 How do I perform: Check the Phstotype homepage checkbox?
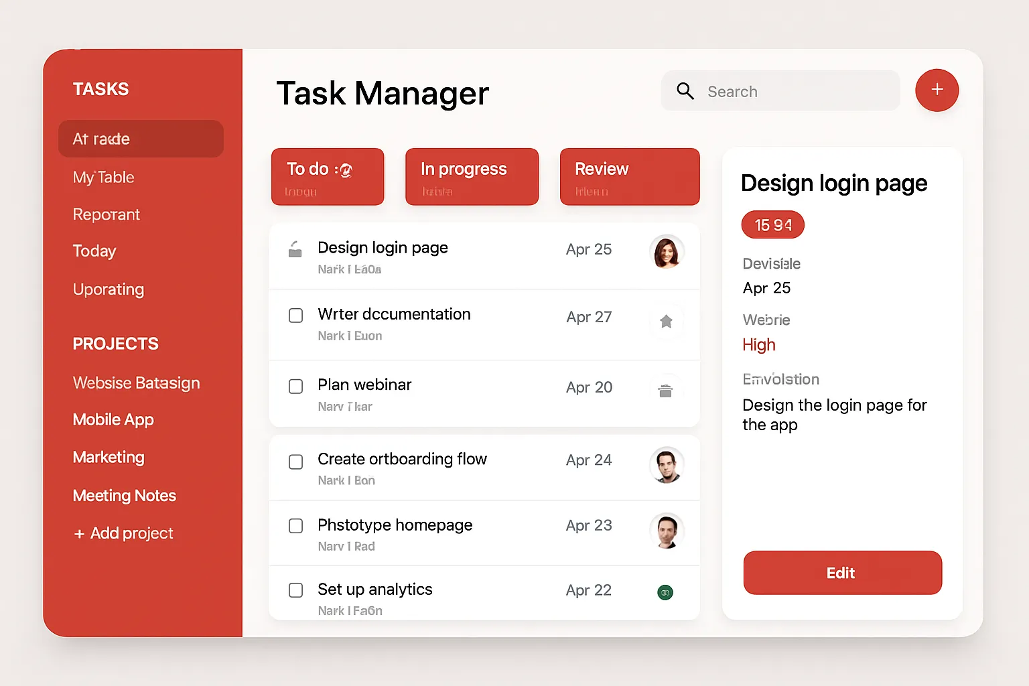coord(295,526)
